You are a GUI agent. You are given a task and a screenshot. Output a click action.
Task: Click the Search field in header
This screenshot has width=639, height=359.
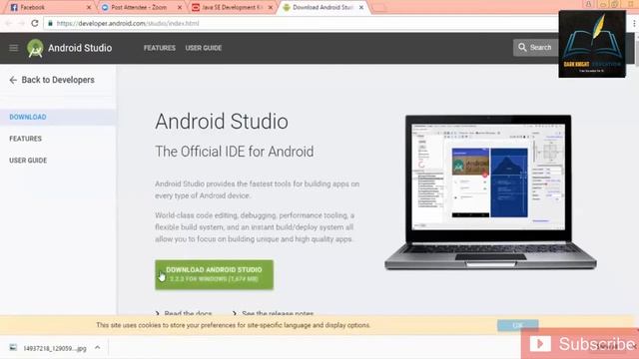click(x=535, y=48)
